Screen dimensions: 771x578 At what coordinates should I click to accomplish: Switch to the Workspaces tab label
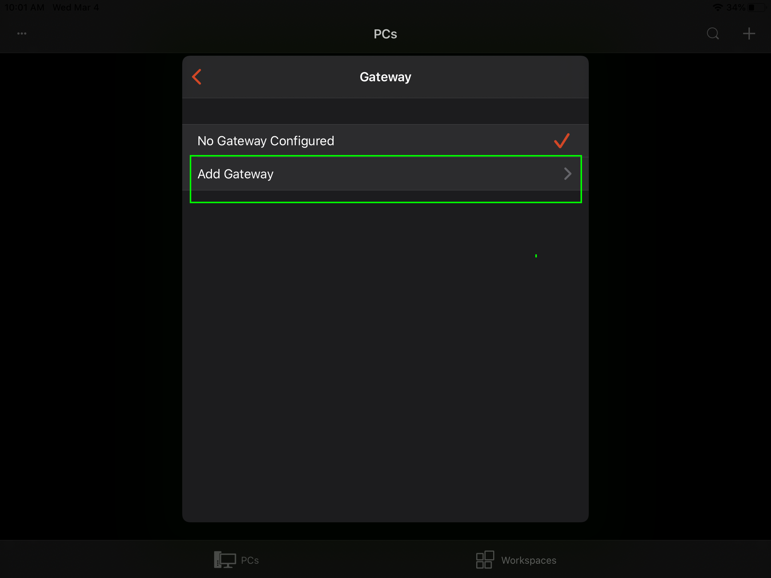pyautogui.click(x=529, y=560)
